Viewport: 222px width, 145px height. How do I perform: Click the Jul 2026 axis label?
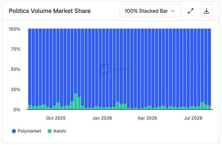pyautogui.click(x=193, y=118)
